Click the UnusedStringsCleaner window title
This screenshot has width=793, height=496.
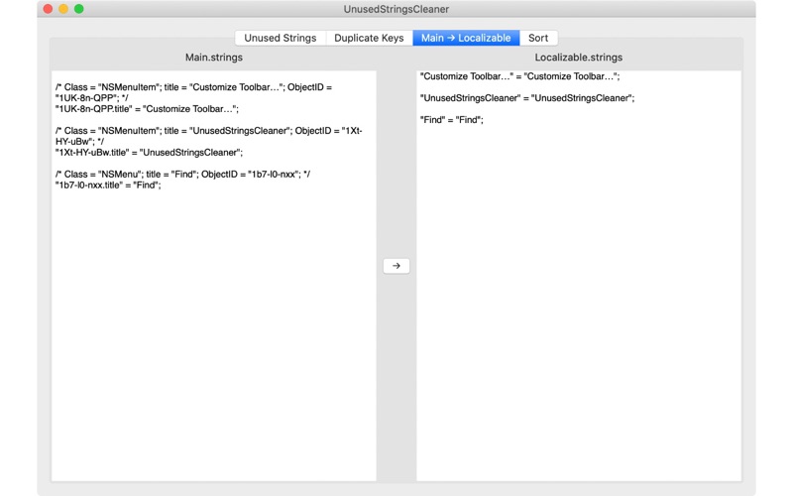pos(396,9)
